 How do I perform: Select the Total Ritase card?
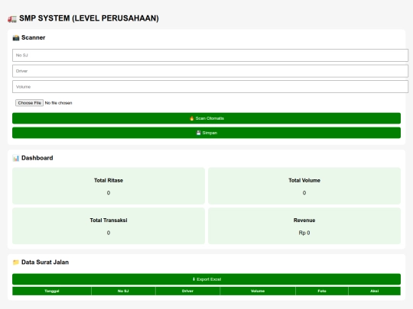click(109, 185)
